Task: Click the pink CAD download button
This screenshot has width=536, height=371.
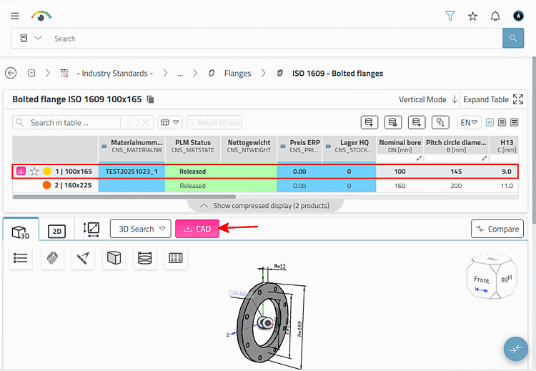Action: (197, 229)
